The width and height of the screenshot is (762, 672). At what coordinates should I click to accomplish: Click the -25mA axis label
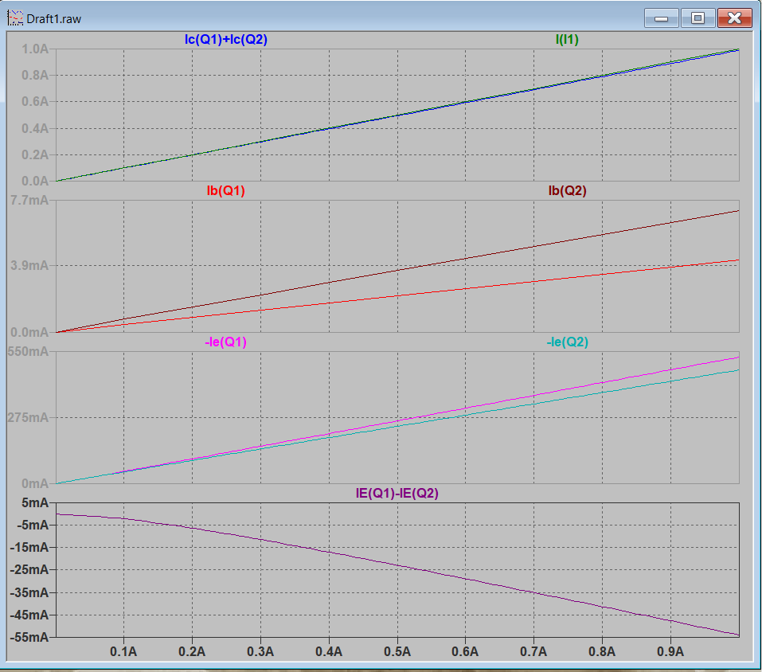(29, 570)
